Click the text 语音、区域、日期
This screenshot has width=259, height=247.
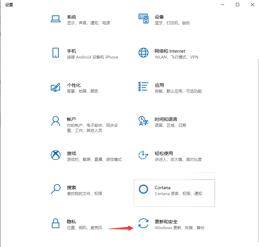point(170,125)
